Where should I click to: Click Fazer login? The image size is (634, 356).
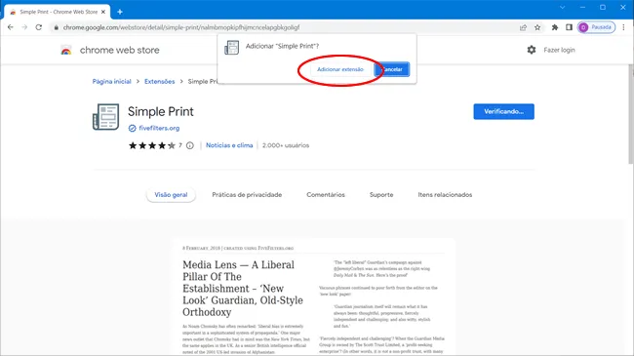coord(559,50)
